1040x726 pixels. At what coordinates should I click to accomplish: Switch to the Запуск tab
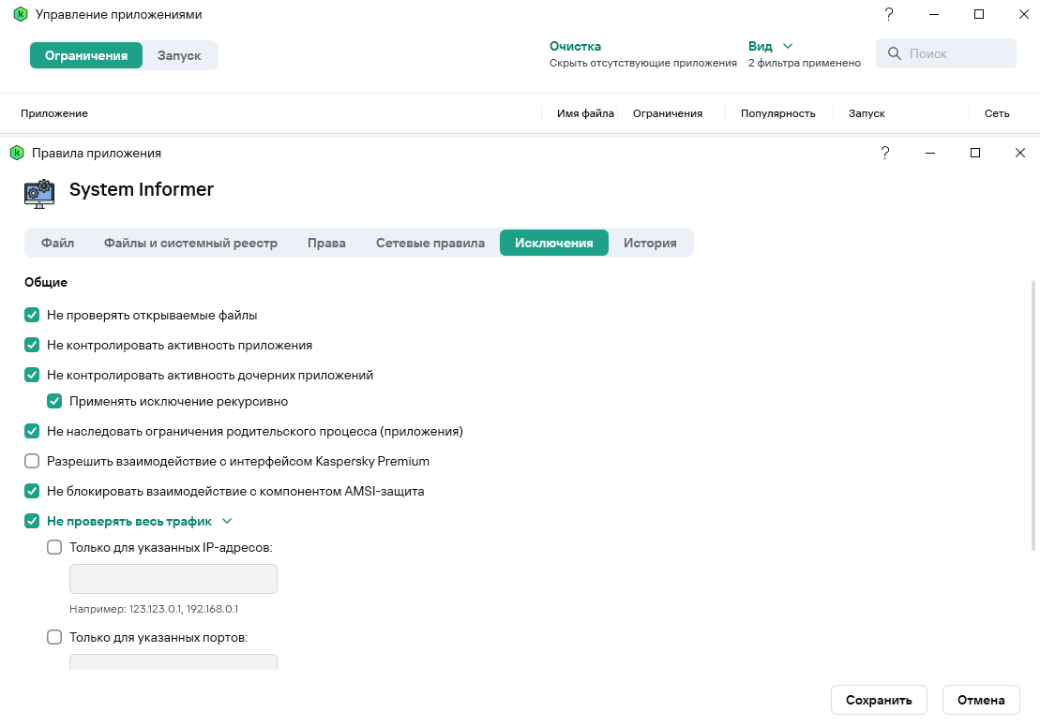179,55
